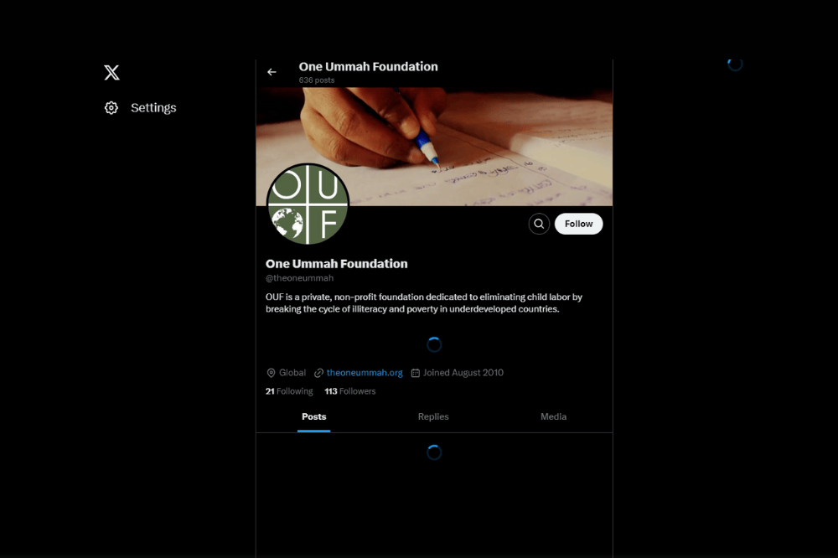
Task: Search this profile's posts with magnifier icon
Action: coord(539,224)
